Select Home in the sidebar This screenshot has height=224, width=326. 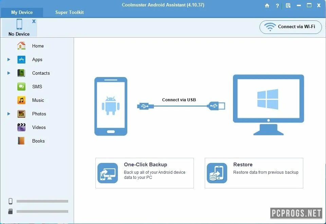[x=37, y=46]
